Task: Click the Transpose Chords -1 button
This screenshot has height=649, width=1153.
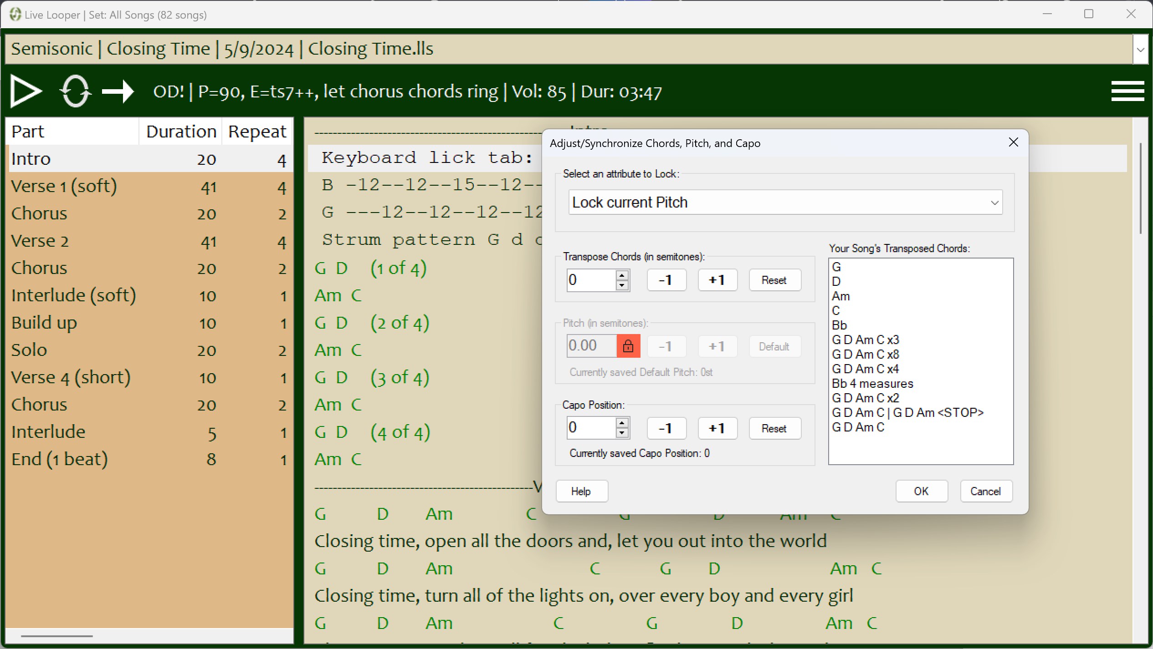Action: tap(666, 280)
